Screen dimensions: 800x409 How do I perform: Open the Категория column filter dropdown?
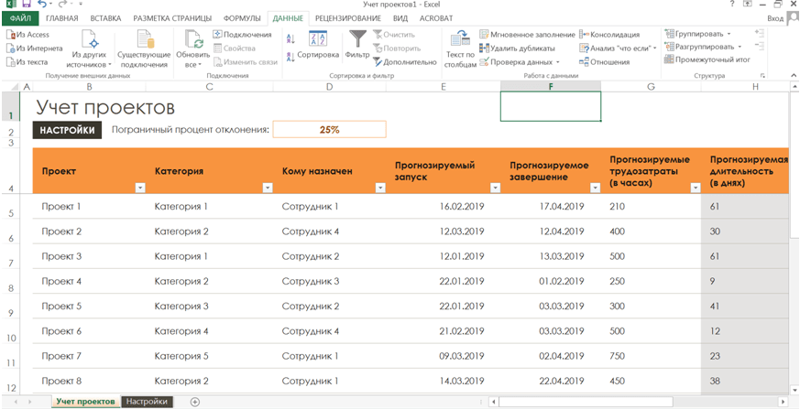pyautogui.click(x=268, y=188)
